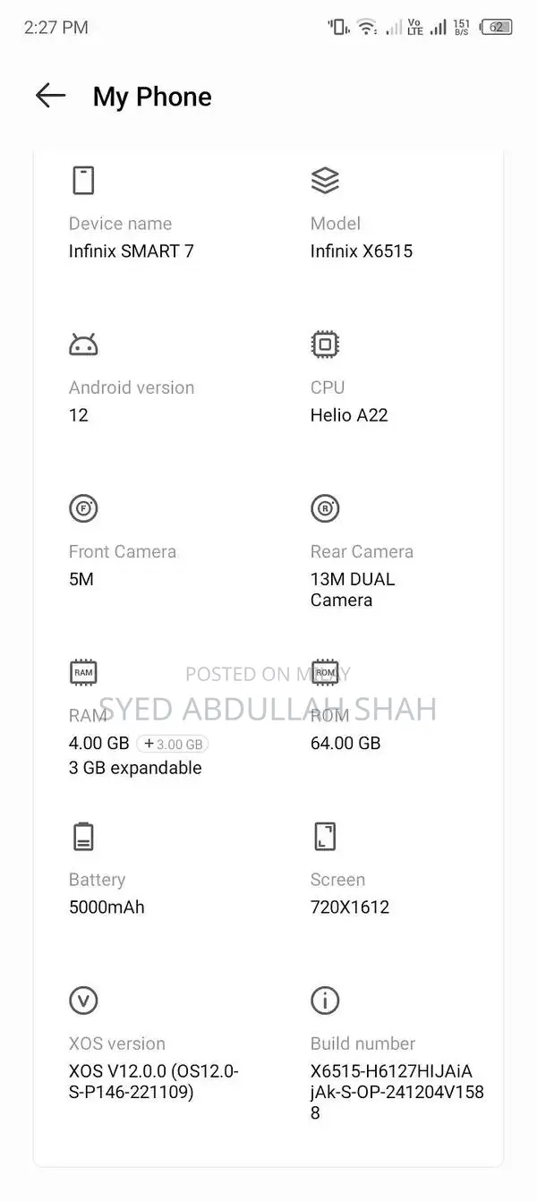Click the RAM chip icon
The image size is (537, 1201).
click(83, 672)
